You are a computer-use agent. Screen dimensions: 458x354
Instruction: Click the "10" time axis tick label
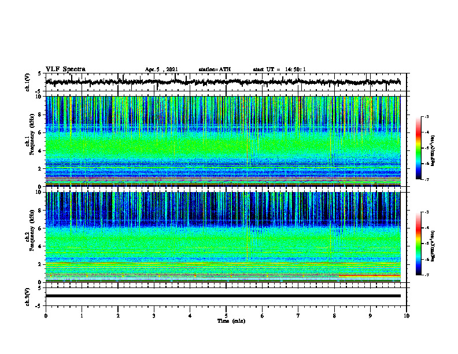tap(407, 316)
